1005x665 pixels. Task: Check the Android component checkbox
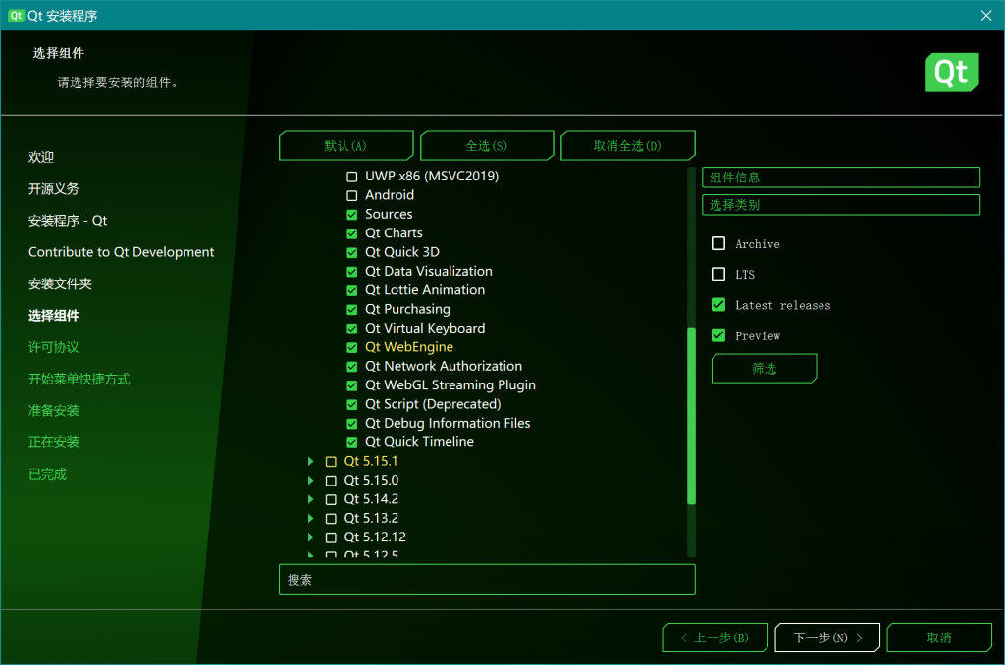point(352,195)
